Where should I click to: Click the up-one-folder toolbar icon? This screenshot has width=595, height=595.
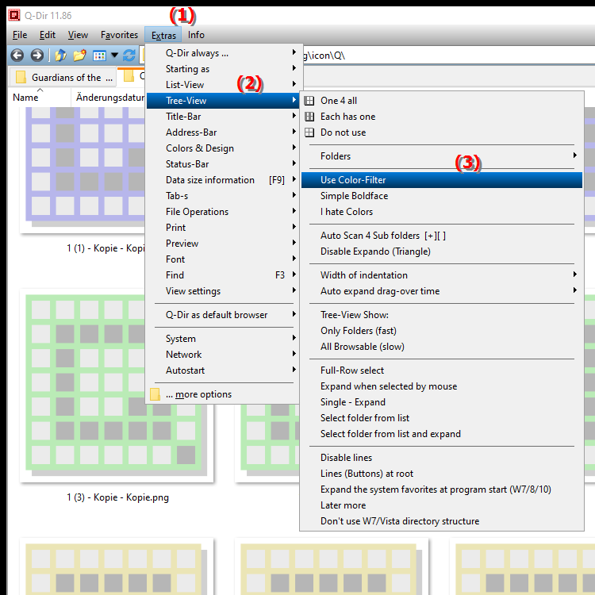(x=61, y=56)
